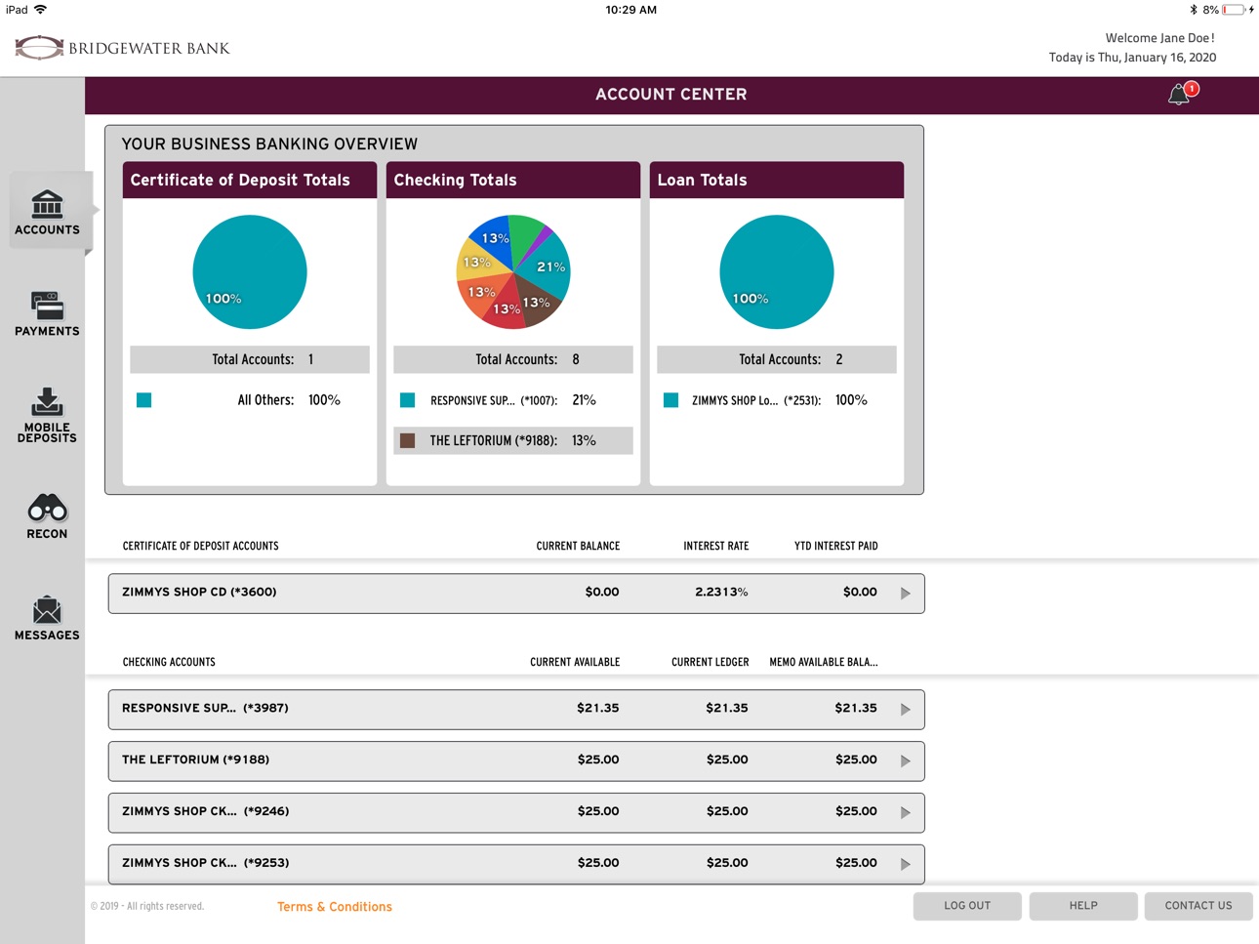Select THE LEFTORIUM (*9188) legend row

coord(513,441)
